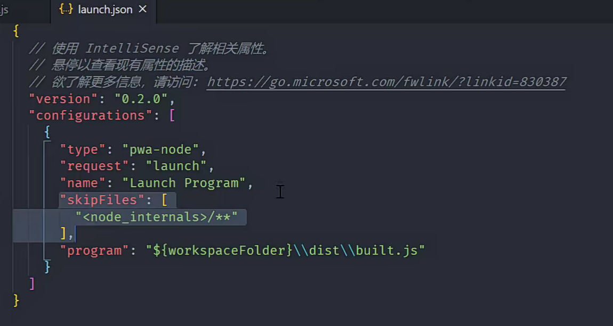Place cursor on the "request" property

click(95, 166)
